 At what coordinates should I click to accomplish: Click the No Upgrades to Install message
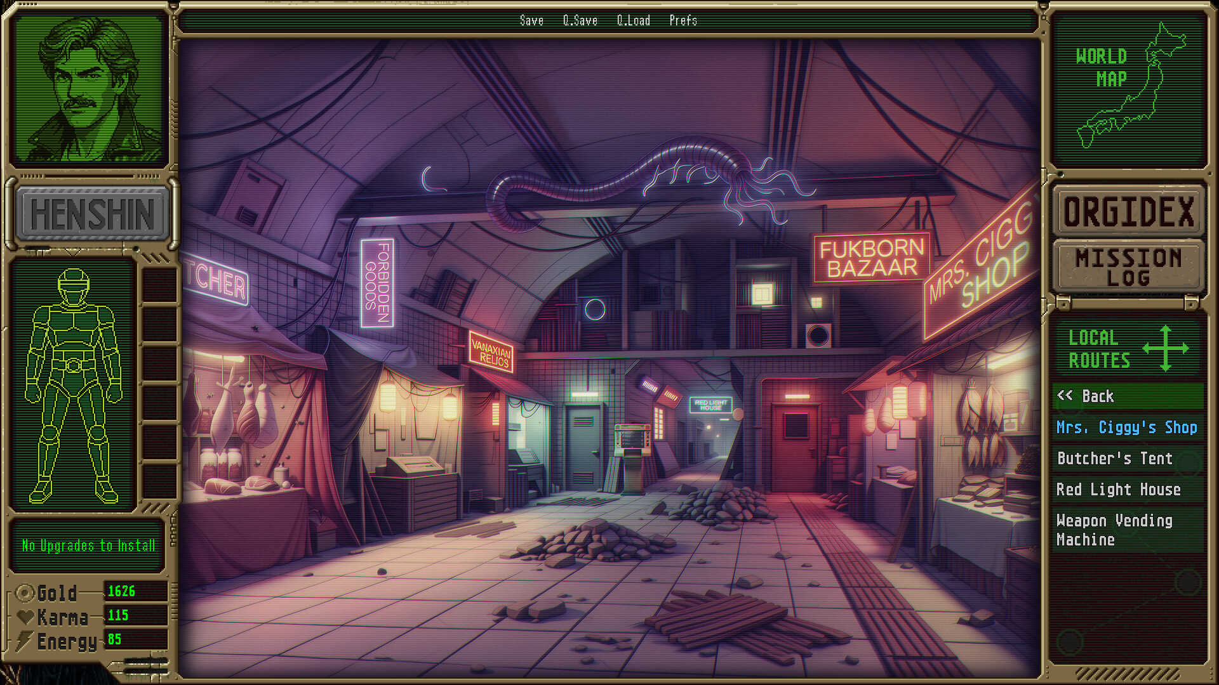coord(88,545)
